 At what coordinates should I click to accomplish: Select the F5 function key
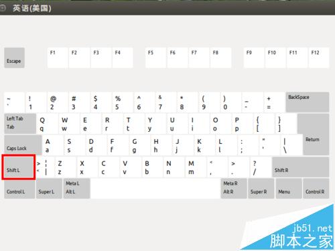pos(155,58)
